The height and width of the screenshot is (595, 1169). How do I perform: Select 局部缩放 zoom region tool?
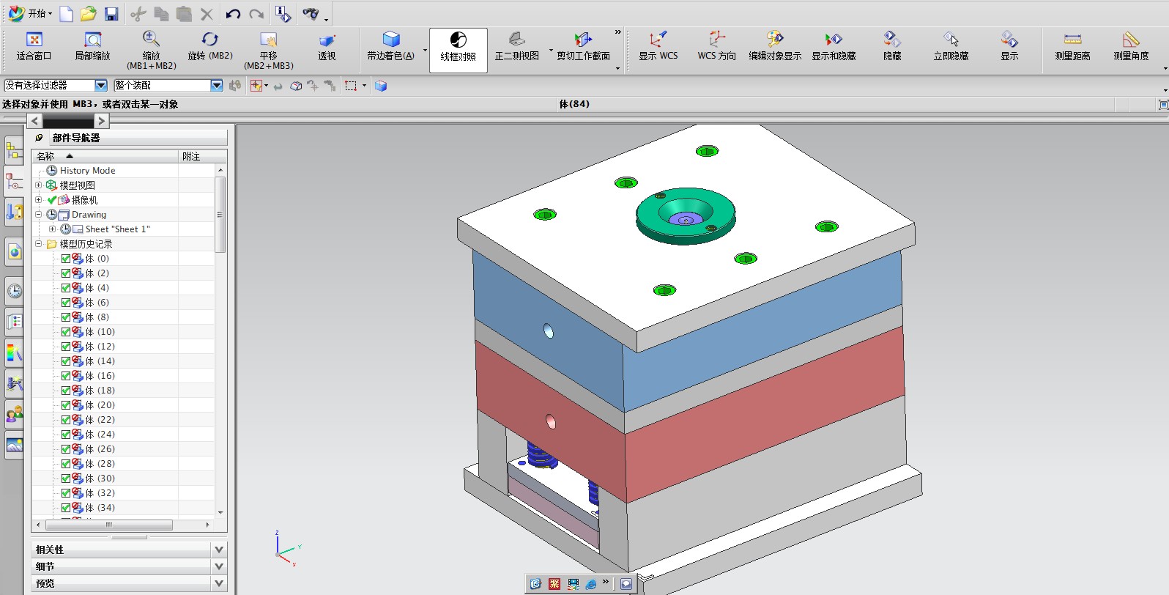tap(92, 47)
